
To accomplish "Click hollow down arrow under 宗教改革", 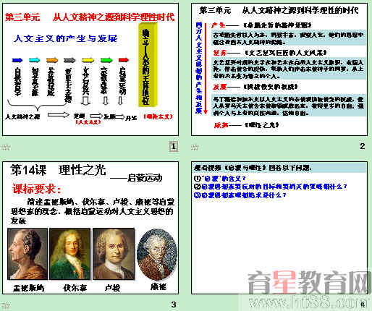I will 105,101.
